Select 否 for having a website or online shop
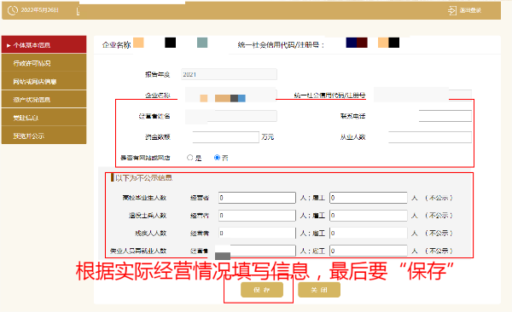512x312 pixels. [217, 158]
